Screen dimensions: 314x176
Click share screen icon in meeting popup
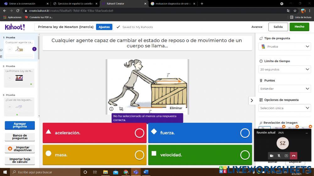point(286,156)
